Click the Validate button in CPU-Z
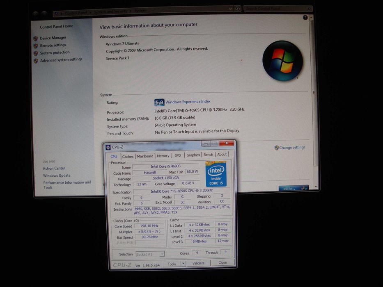 198,263
